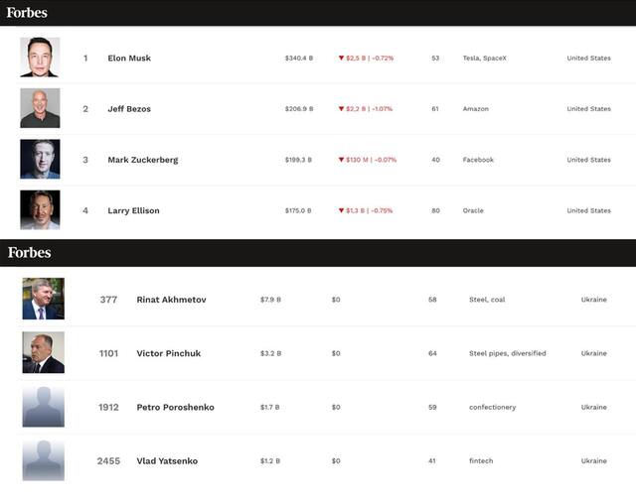Click Vlad Yatsenko's placeholder avatar
The image size is (636, 504).
click(x=44, y=460)
